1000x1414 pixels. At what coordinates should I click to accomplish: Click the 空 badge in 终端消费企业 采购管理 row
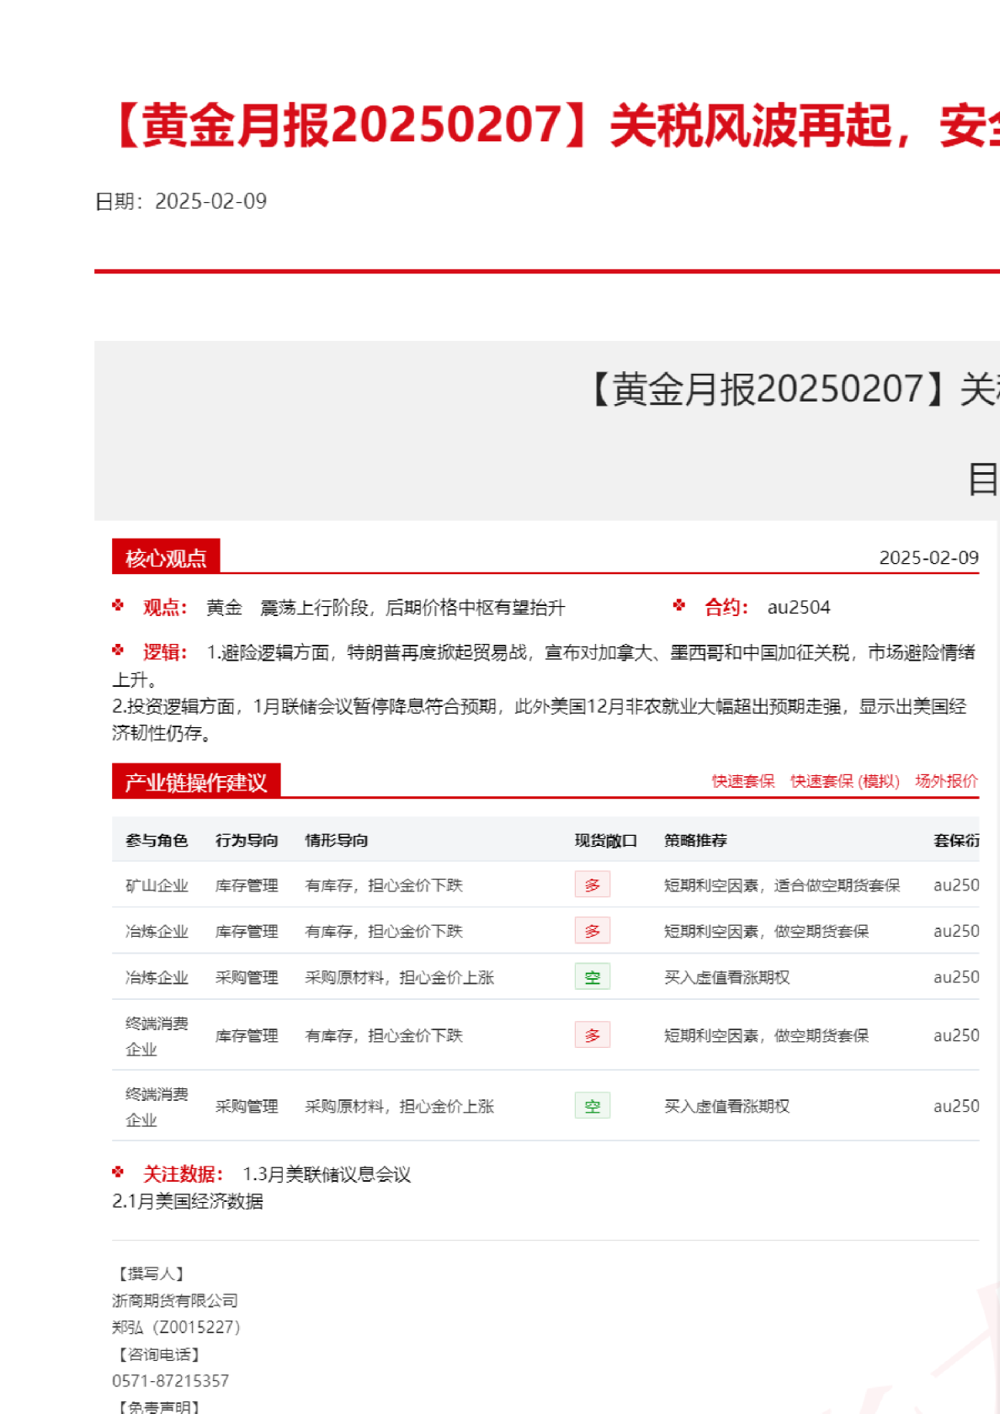click(592, 1106)
